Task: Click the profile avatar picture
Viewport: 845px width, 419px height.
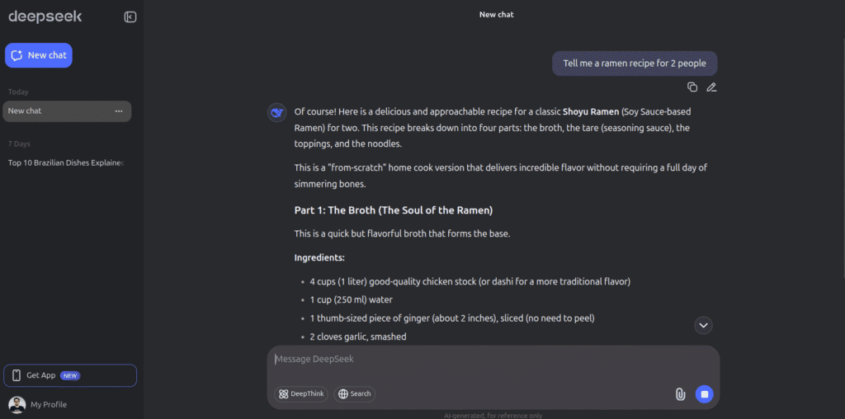Action: coord(17,404)
